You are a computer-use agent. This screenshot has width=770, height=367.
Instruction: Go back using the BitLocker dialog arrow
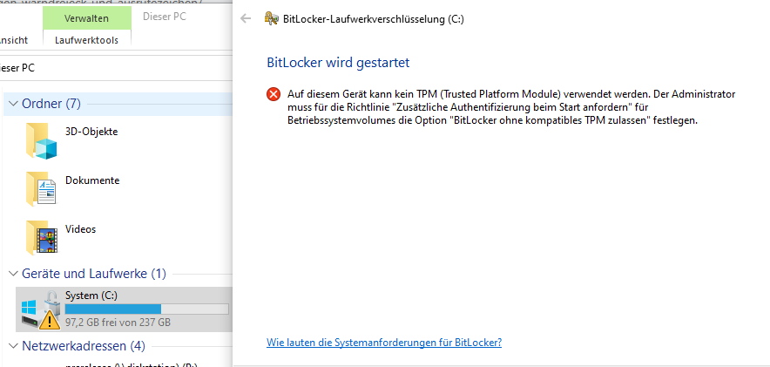coord(246,19)
